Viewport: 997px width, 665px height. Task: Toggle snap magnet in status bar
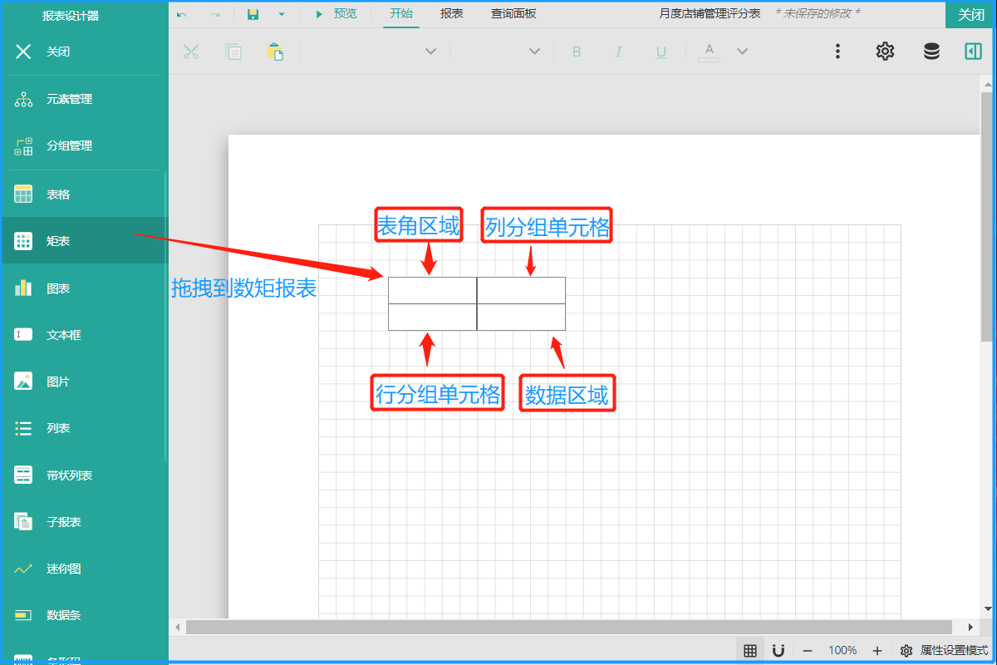point(778,650)
